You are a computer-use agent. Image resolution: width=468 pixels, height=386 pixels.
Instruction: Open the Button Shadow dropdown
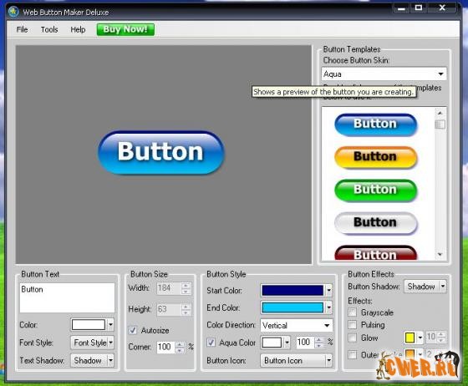425,287
